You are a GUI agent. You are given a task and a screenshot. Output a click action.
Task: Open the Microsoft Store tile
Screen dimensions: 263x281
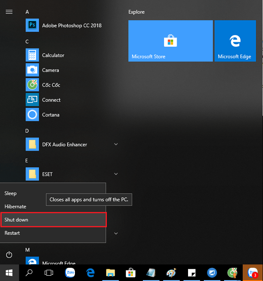point(171,41)
